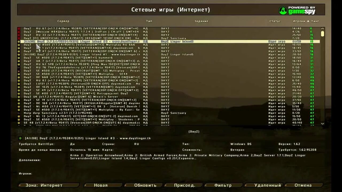Open the Фильтр settings
Image resolution: width=342 pixels, height=192 pixels.
coord(223,185)
